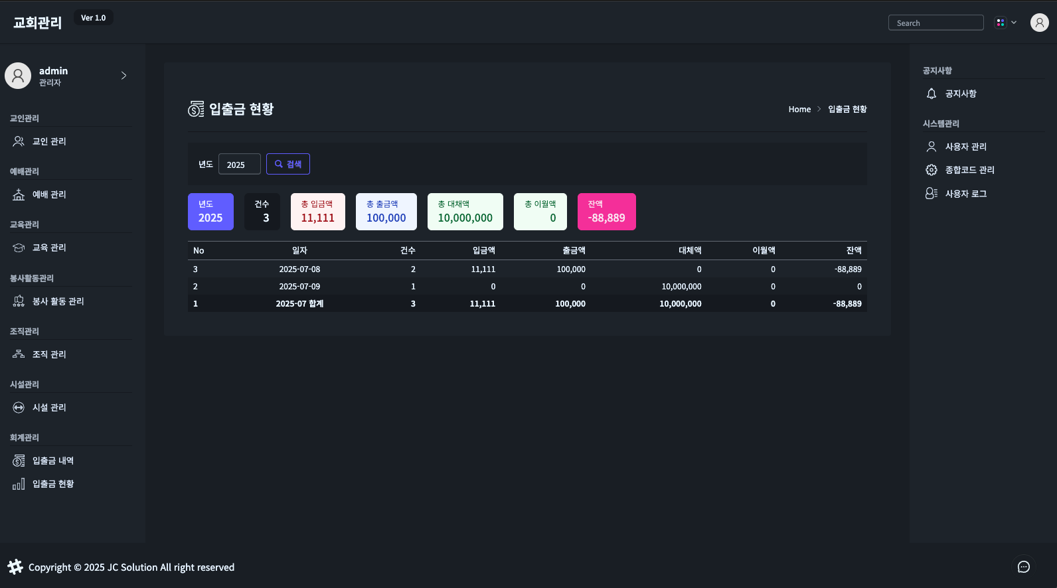Open 사용자 로그 in the right panel

coord(965,194)
